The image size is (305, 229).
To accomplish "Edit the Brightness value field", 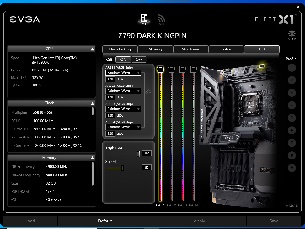I will (x=147, y=154).
